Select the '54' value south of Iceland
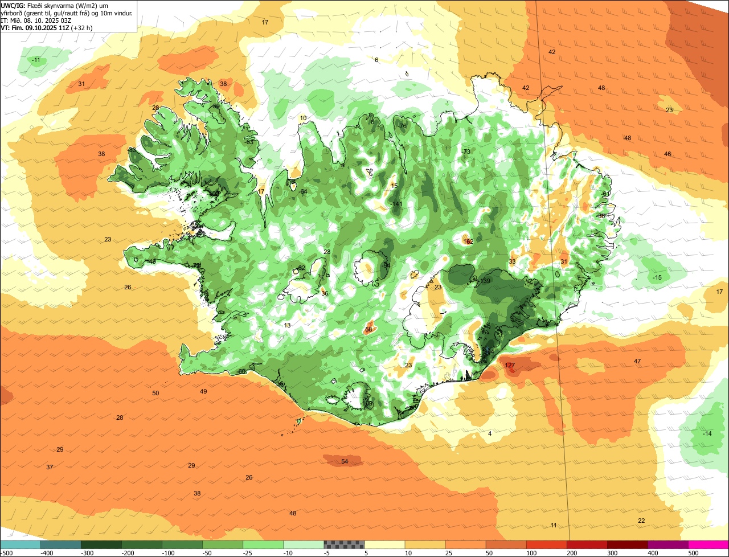This screenshot has height=557, width=729. pos(345,461)
